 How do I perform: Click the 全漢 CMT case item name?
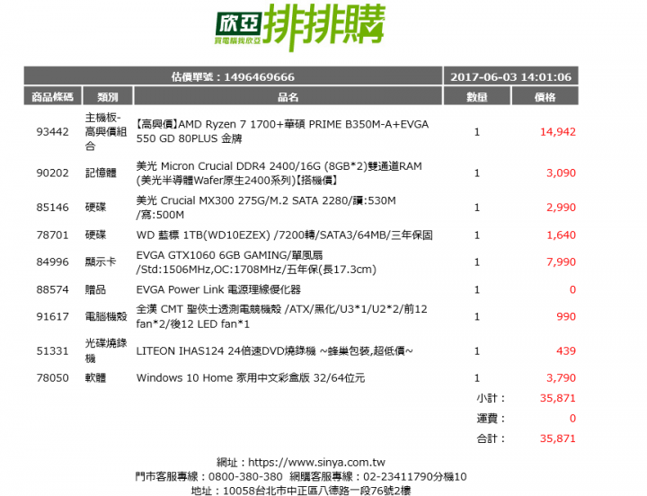282,316
